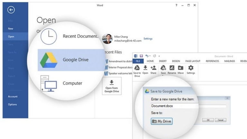Customize quick access toolbar dropdown

tap(159, 56)
